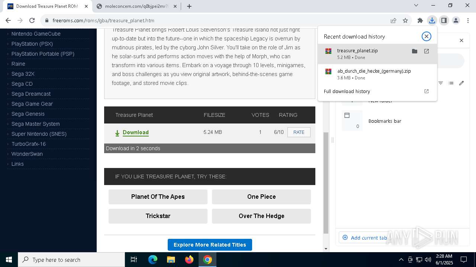Image resolution: width=476 pixels, height=267 pixels.
Task: Go back to the previous page
Action: 8,20
